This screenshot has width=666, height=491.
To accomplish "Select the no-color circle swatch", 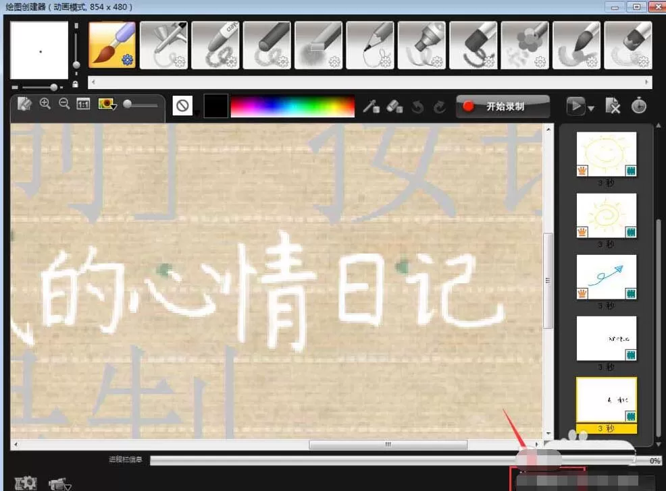I will 182,105.
